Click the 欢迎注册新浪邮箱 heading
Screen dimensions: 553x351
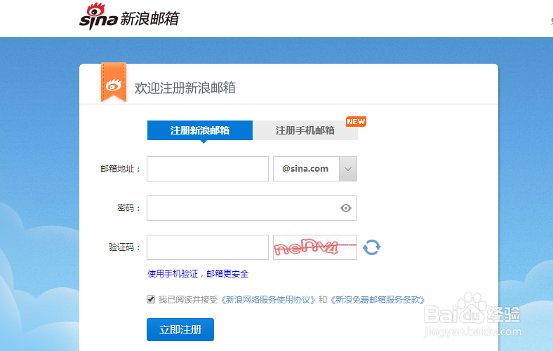185,88
